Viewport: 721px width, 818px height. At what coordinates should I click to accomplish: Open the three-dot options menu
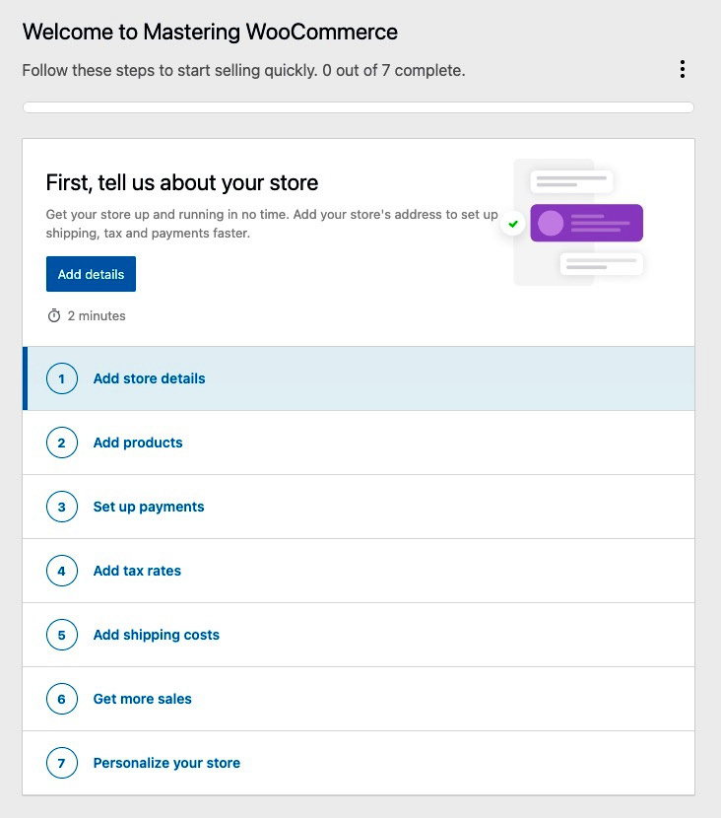682,69
